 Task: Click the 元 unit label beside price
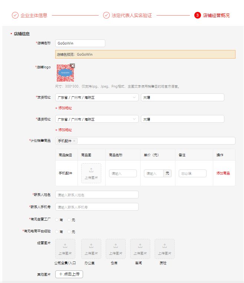(167, 174)
